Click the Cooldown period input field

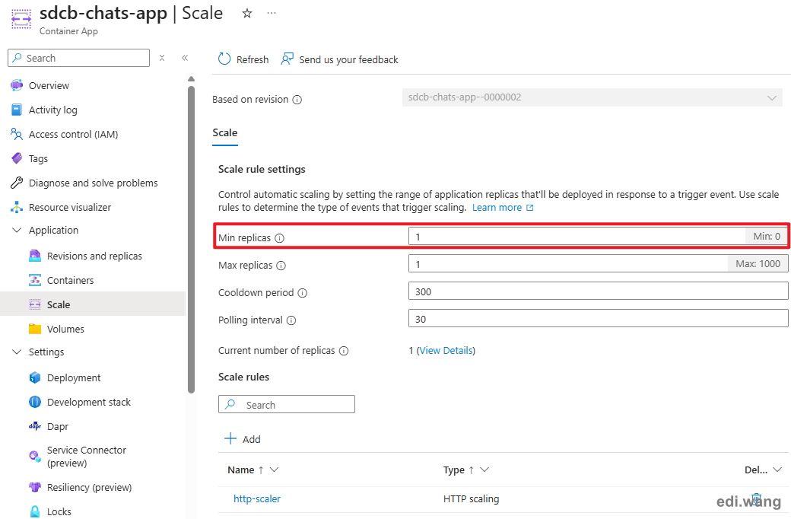pos(599,291)
